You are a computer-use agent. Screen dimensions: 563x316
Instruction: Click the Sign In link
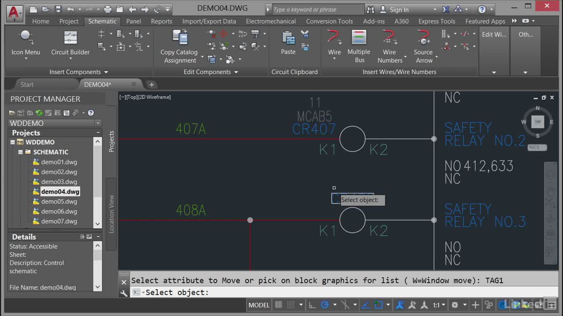tap(399, 10)
